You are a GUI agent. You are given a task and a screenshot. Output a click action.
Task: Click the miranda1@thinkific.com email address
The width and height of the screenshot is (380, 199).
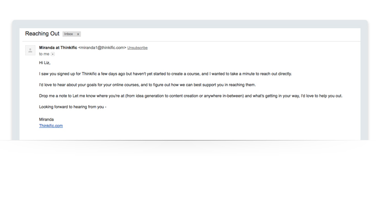102,48
